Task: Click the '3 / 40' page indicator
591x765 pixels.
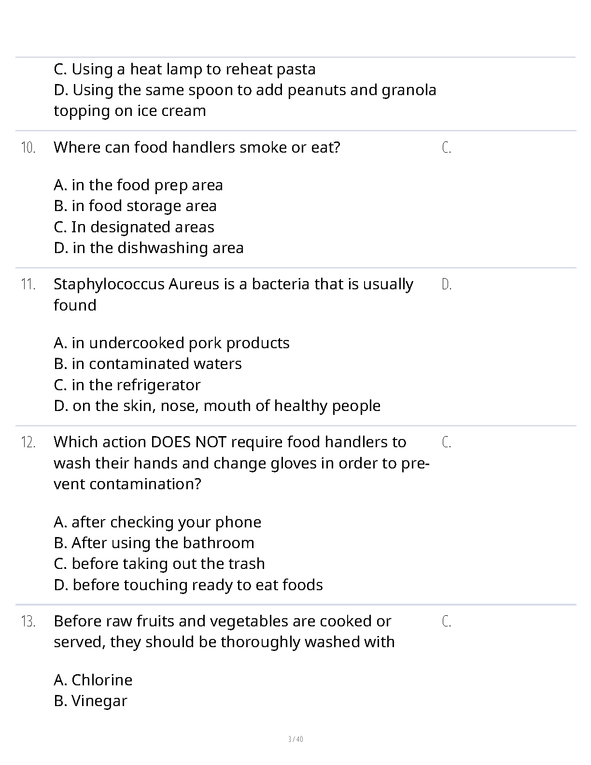Action: point(295,739)
